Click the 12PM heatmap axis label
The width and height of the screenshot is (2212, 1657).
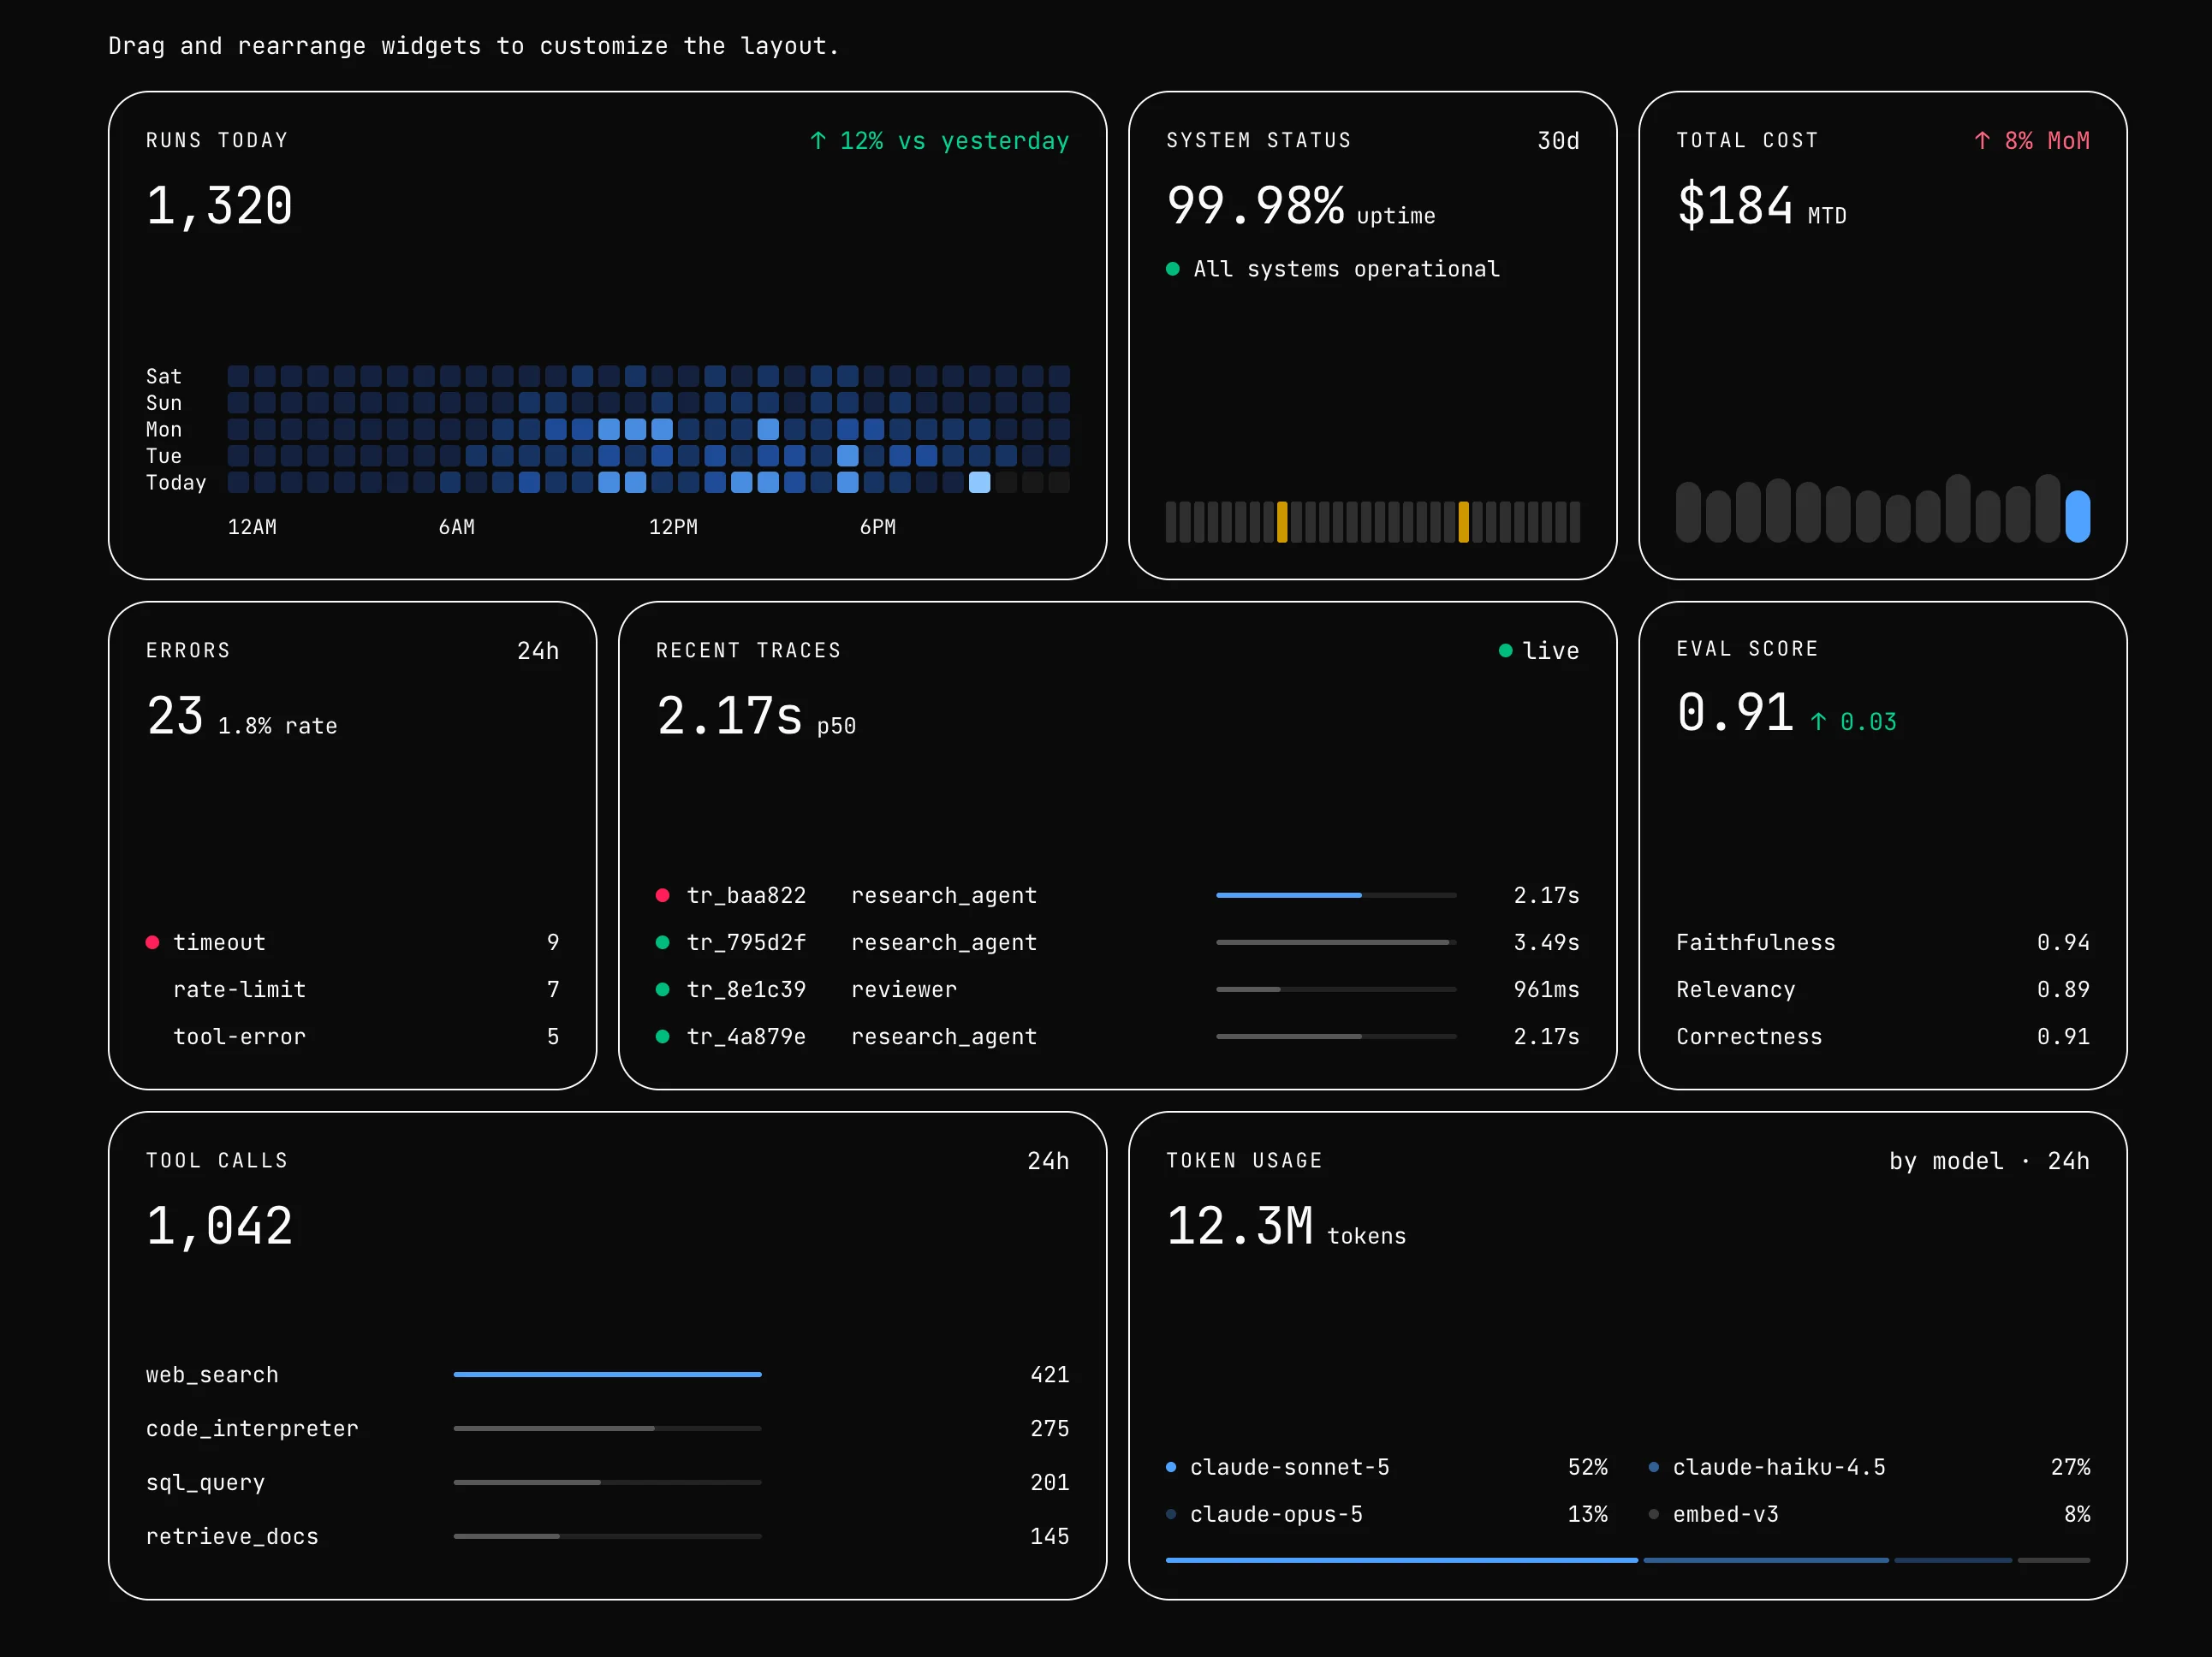tap(673, 527)
